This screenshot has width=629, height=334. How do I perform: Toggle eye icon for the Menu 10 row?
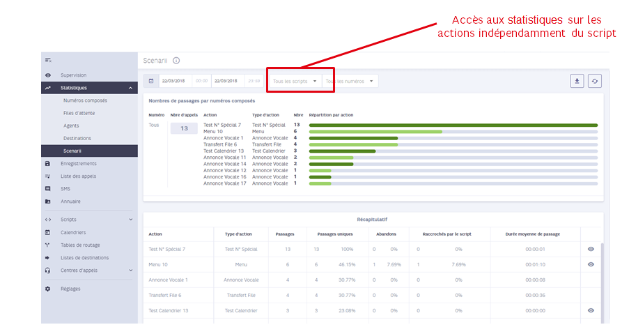[591, 264]
